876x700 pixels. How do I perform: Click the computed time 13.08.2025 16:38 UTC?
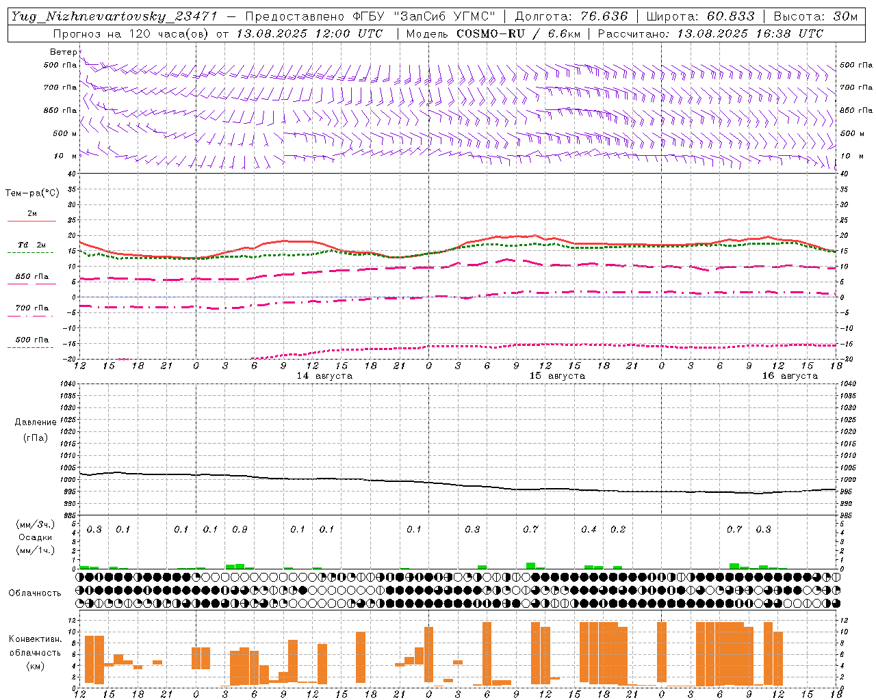pos(750,33)
